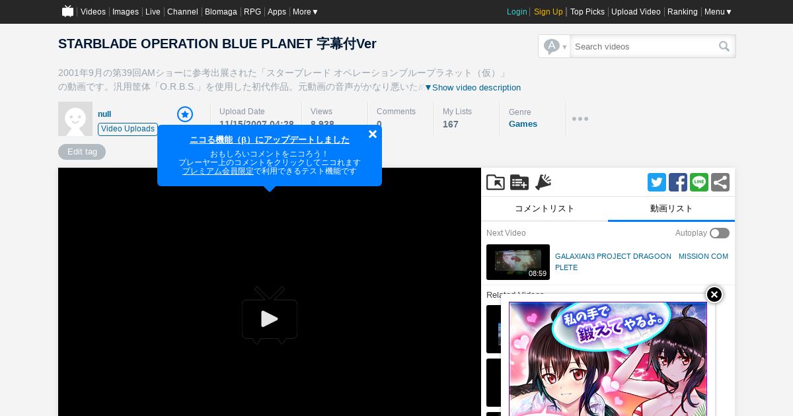
Task: Click the anime girls advertisement image
Action: 608,359
